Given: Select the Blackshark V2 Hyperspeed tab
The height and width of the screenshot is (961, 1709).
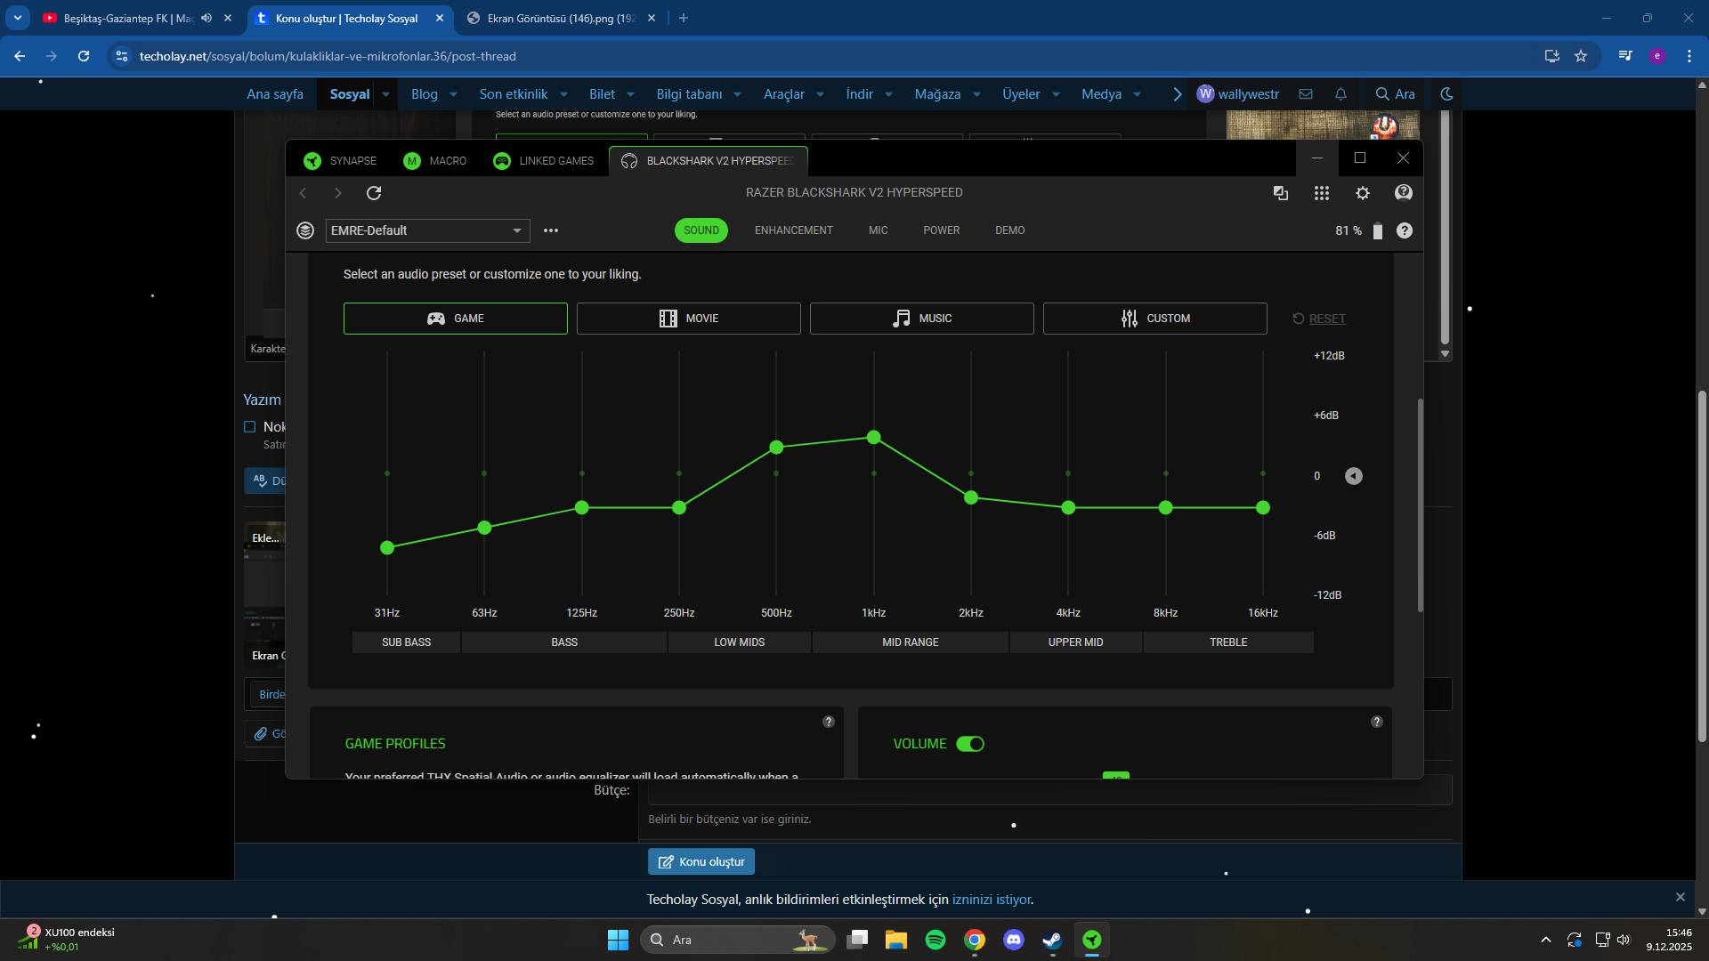Looking at the screenshot, I should point(709,161).
